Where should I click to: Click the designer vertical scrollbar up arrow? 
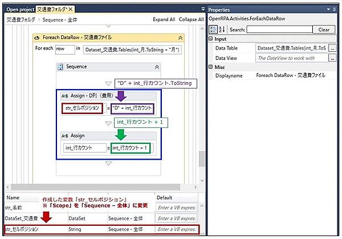tap(202, 29)
